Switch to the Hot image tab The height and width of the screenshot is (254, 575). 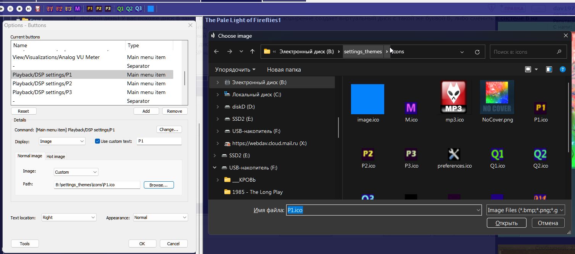click(56, 157)
